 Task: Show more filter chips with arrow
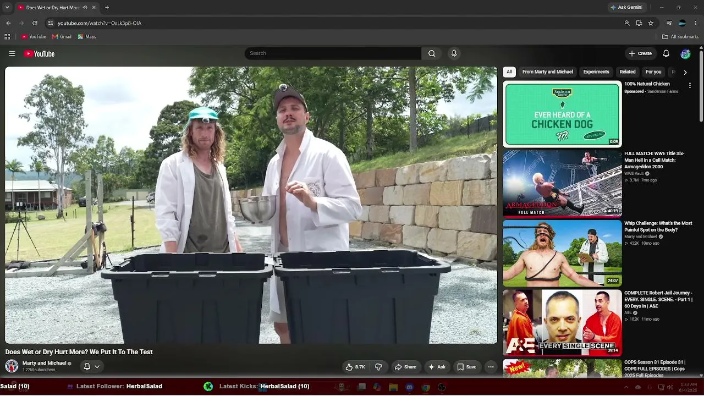click(x=685, y=72)
